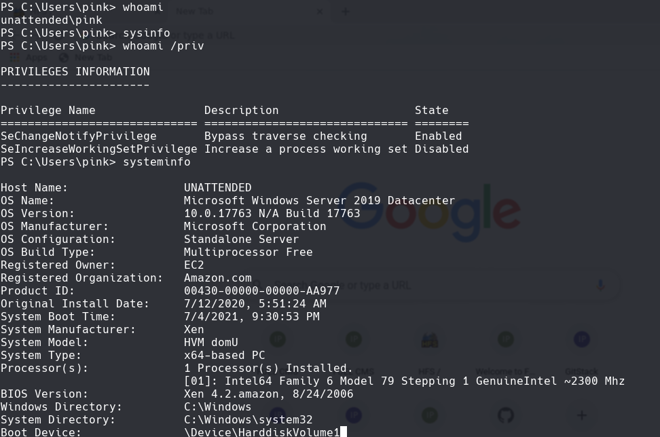
Task: Open a new browser tab with plus button
Action: click(346, 12)
